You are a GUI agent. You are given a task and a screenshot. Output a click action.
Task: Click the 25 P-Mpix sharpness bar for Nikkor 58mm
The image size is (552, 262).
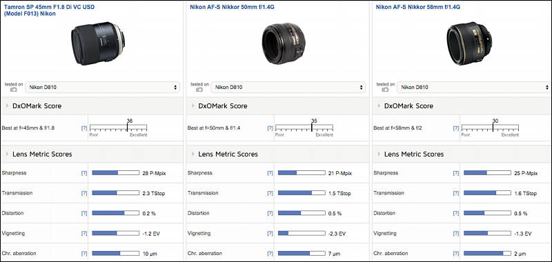(x=487, y=172)
